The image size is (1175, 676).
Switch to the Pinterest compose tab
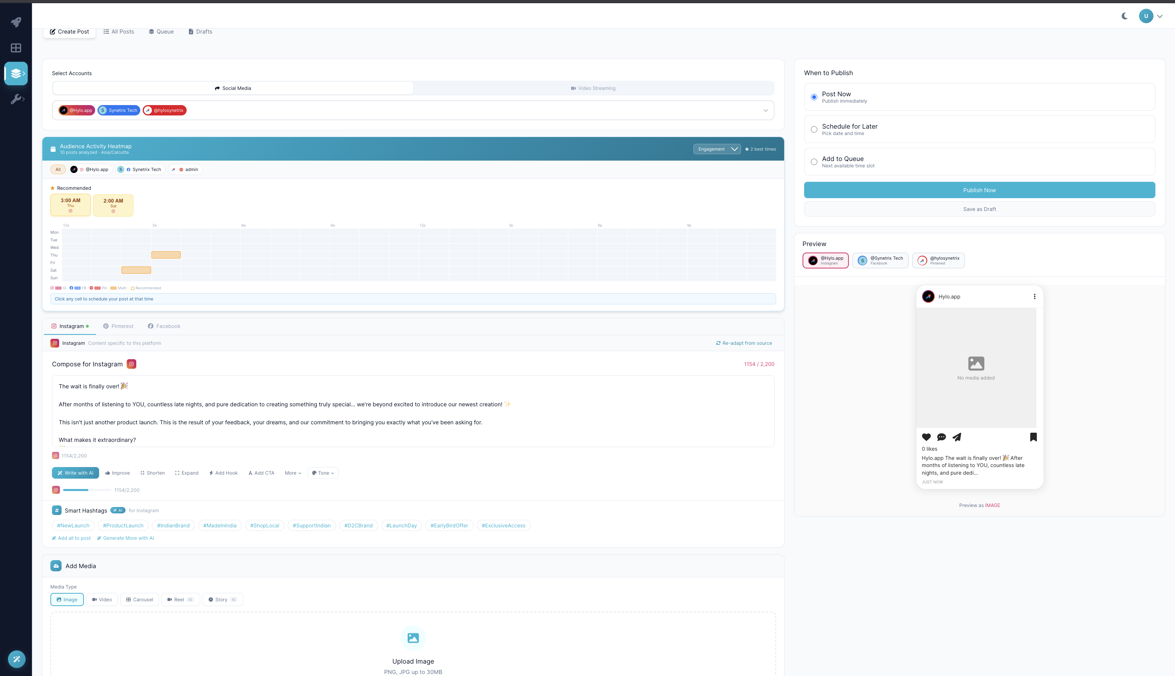118,326
